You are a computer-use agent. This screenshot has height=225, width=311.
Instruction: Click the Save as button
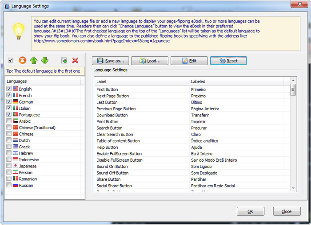110,61
